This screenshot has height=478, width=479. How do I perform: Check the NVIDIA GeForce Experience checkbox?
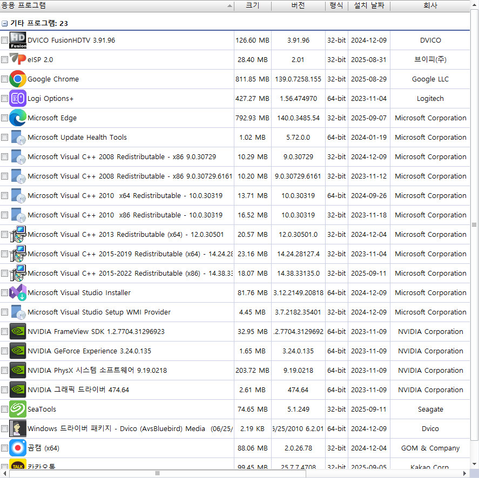(4, 351)
